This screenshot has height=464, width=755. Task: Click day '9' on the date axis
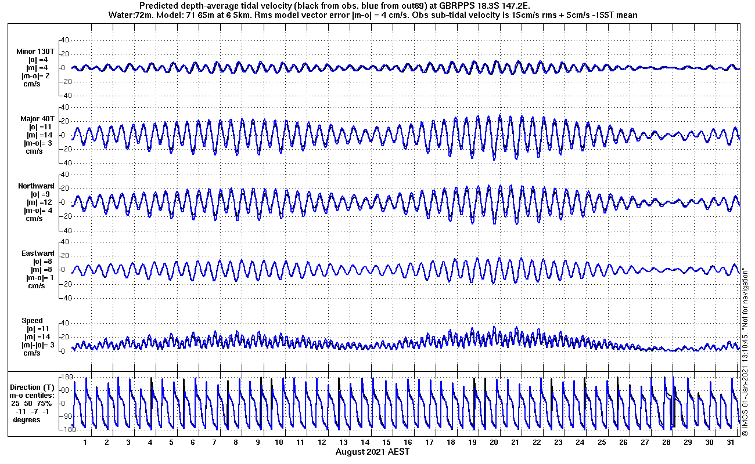[257, 442]
